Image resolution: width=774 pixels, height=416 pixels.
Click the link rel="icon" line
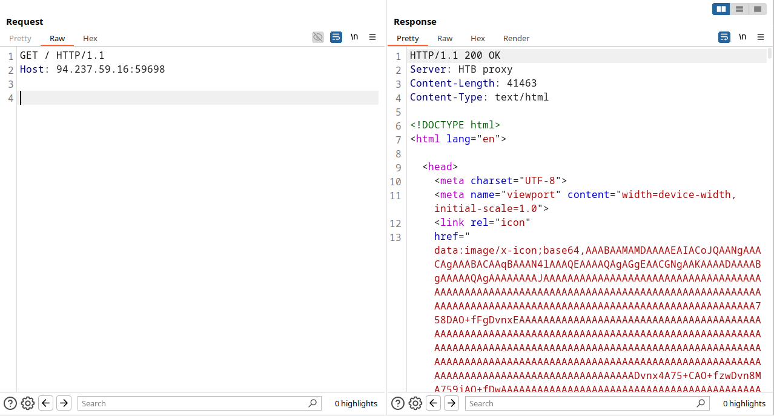click(483, 223)
